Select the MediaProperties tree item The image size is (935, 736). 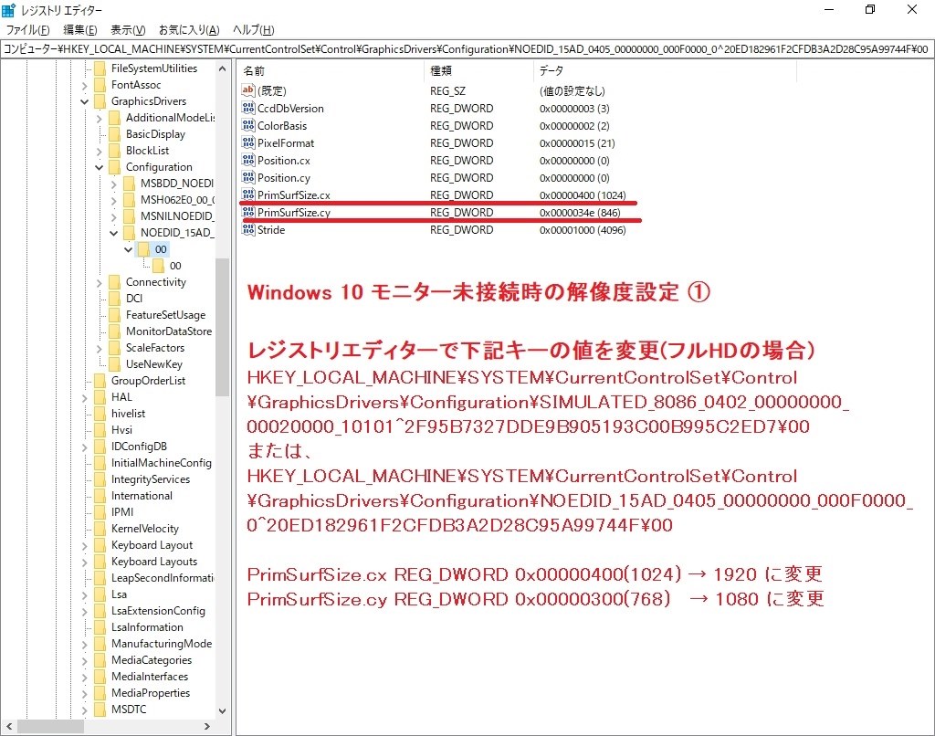click(151, 692)
